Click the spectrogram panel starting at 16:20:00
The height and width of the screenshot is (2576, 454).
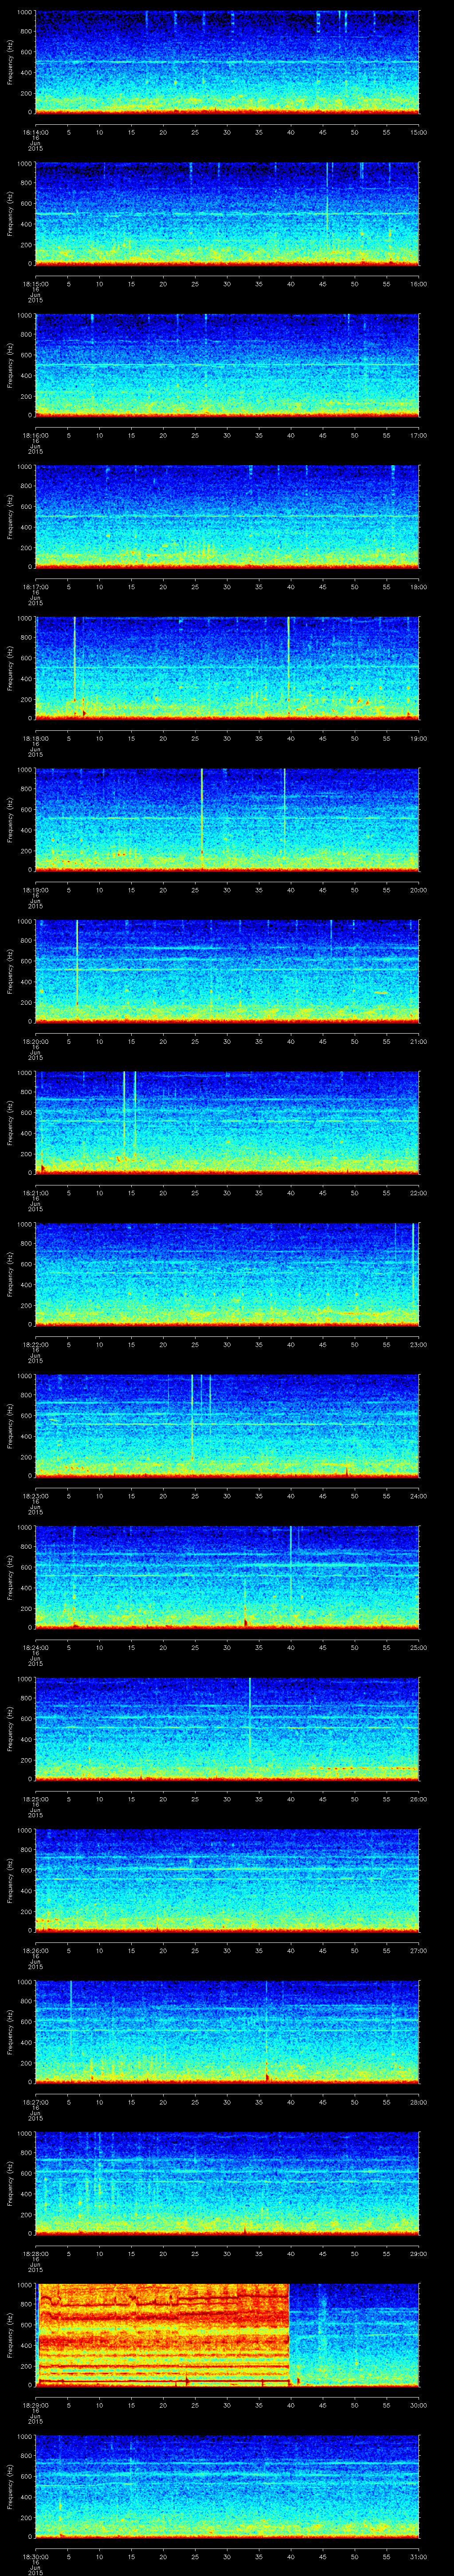point(227,971)
